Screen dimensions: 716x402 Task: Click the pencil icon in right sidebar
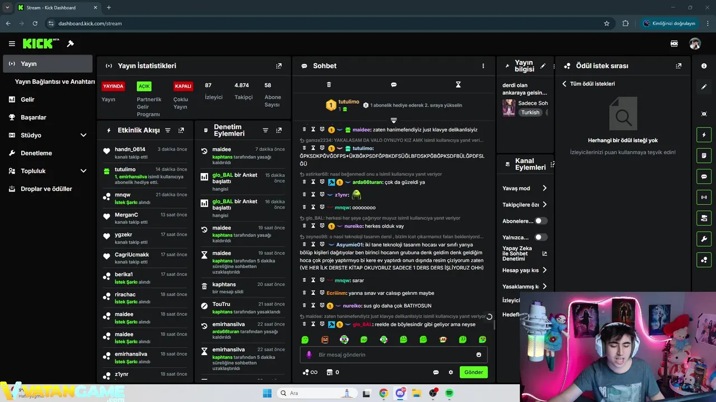point(704,87)
